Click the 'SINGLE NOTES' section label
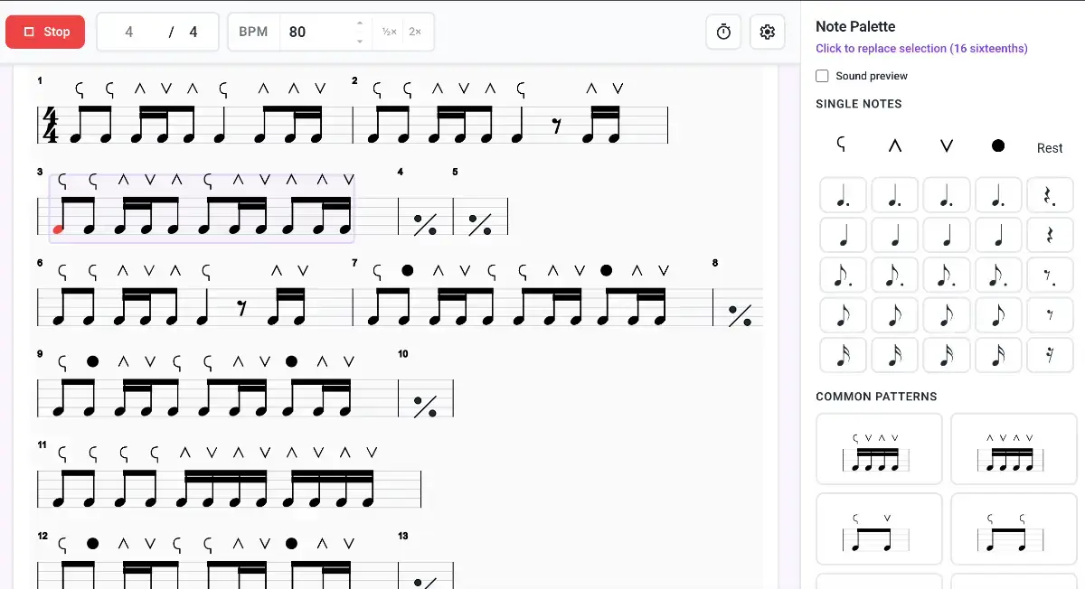The width and height of the screenshot is (1085, 589). [859, 104]
